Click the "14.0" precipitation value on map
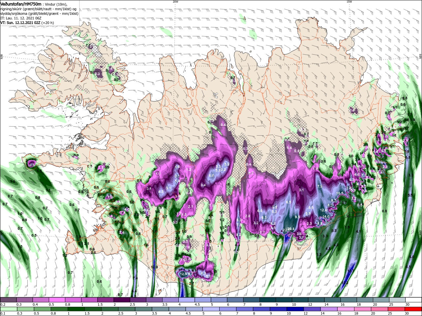The height and width of the screenshot is (316, 422). point(326,217)
